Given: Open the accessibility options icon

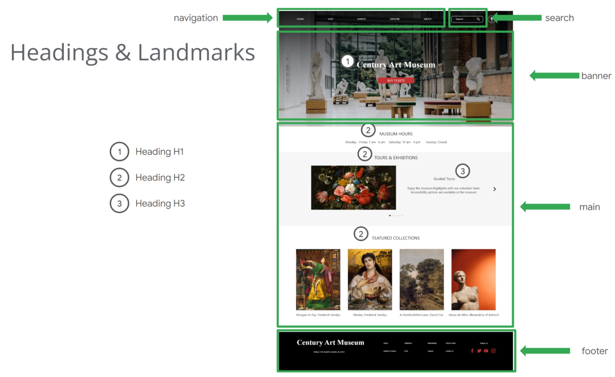Looking at the screenshot, I should pos(492,19).
